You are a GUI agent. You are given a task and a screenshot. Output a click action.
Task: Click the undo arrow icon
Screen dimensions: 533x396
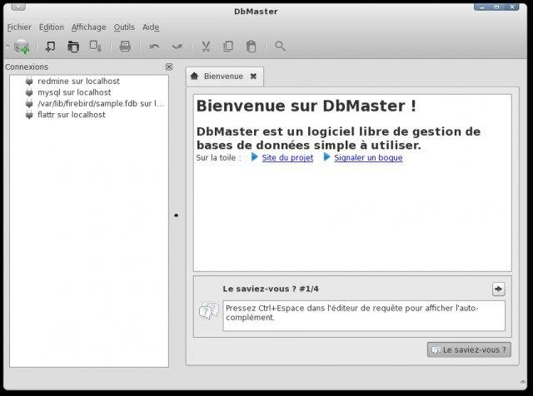click(x=154, y=47)
